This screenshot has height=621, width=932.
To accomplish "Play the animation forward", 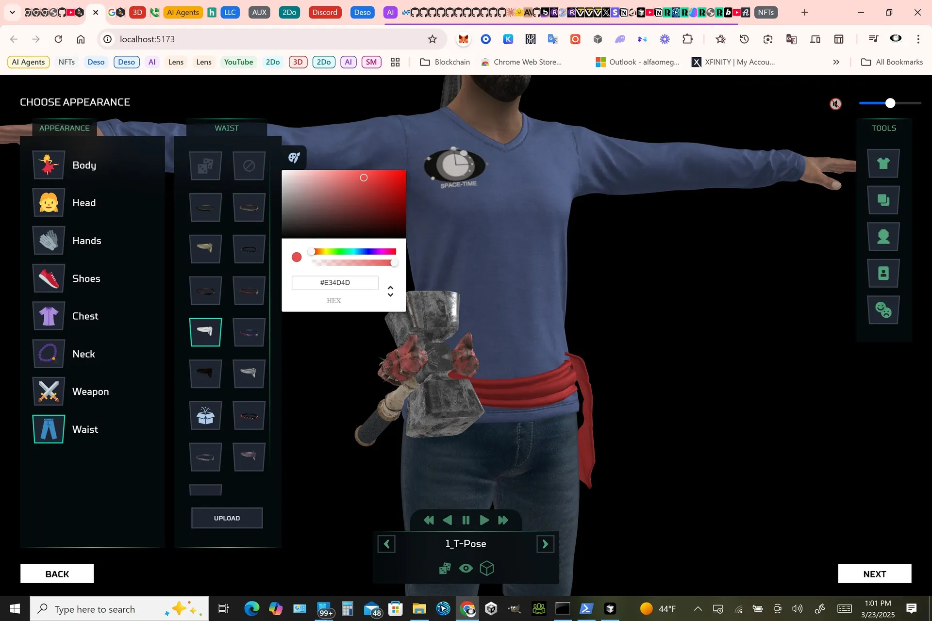I will 484,520.
